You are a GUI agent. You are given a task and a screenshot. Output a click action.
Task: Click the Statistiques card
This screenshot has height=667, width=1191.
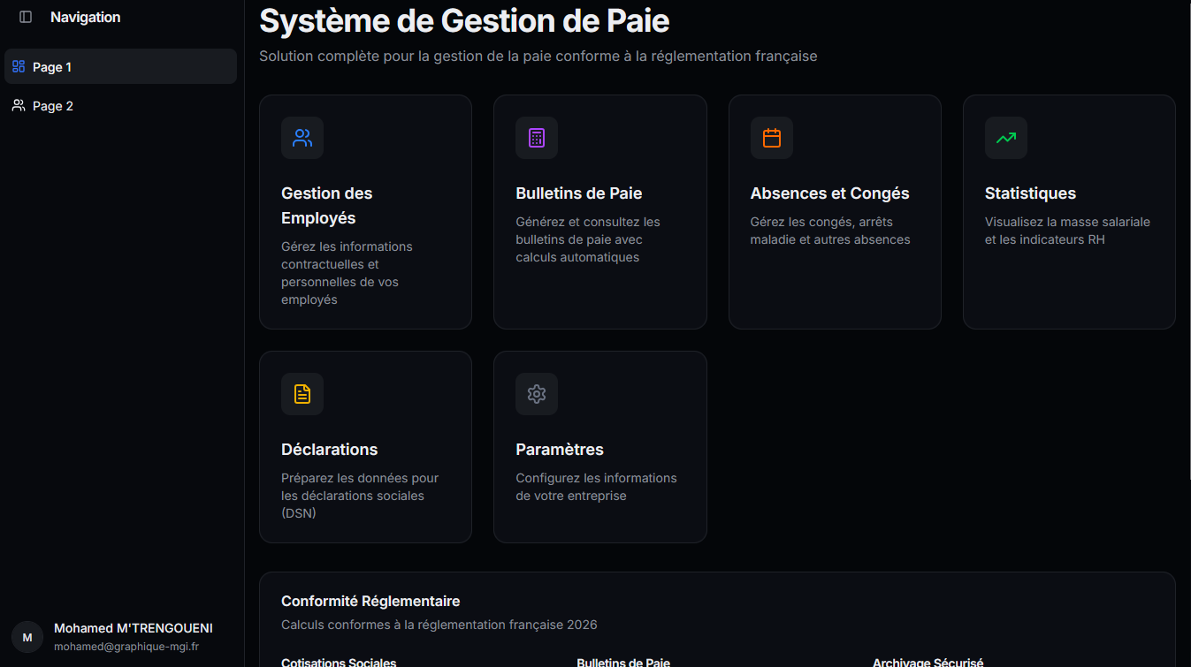pos(1068,212)
